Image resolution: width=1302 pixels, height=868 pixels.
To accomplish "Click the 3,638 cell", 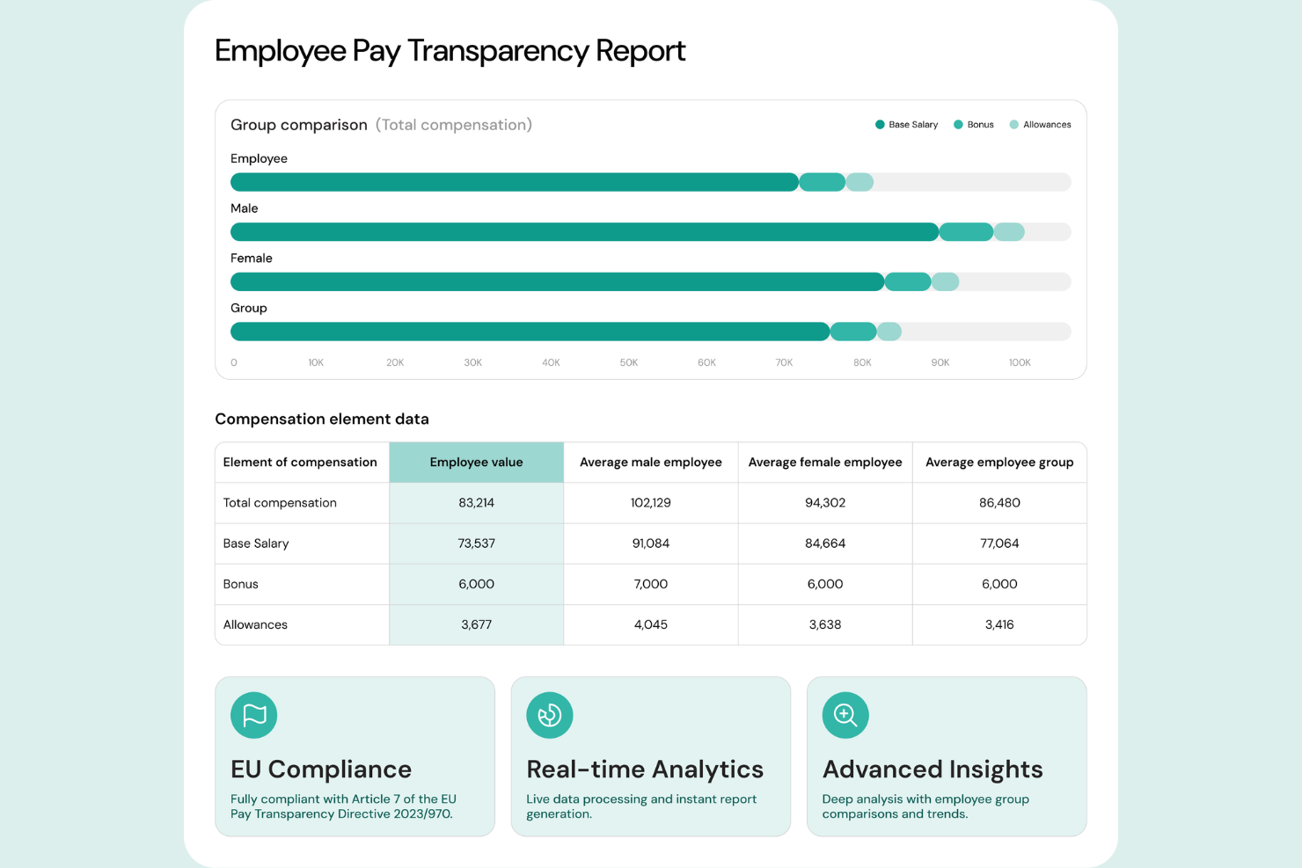I will pos(825,624).
